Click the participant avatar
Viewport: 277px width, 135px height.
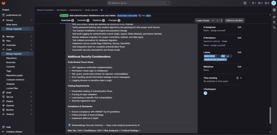pos(205,93)
